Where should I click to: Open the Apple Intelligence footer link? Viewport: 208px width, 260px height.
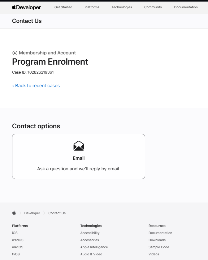[x=94, y=247]
